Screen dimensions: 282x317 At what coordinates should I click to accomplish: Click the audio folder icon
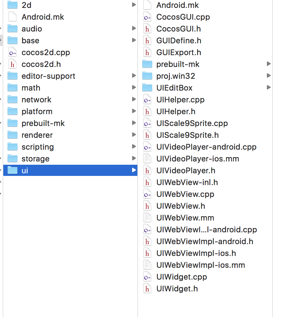click(12, 29)
